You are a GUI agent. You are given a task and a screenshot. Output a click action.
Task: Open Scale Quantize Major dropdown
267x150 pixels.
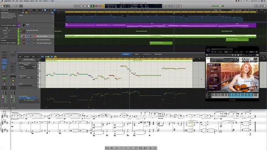coord(29,77)
